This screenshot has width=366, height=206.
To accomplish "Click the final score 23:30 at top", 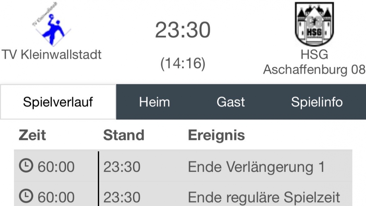I will coord(183,30).
